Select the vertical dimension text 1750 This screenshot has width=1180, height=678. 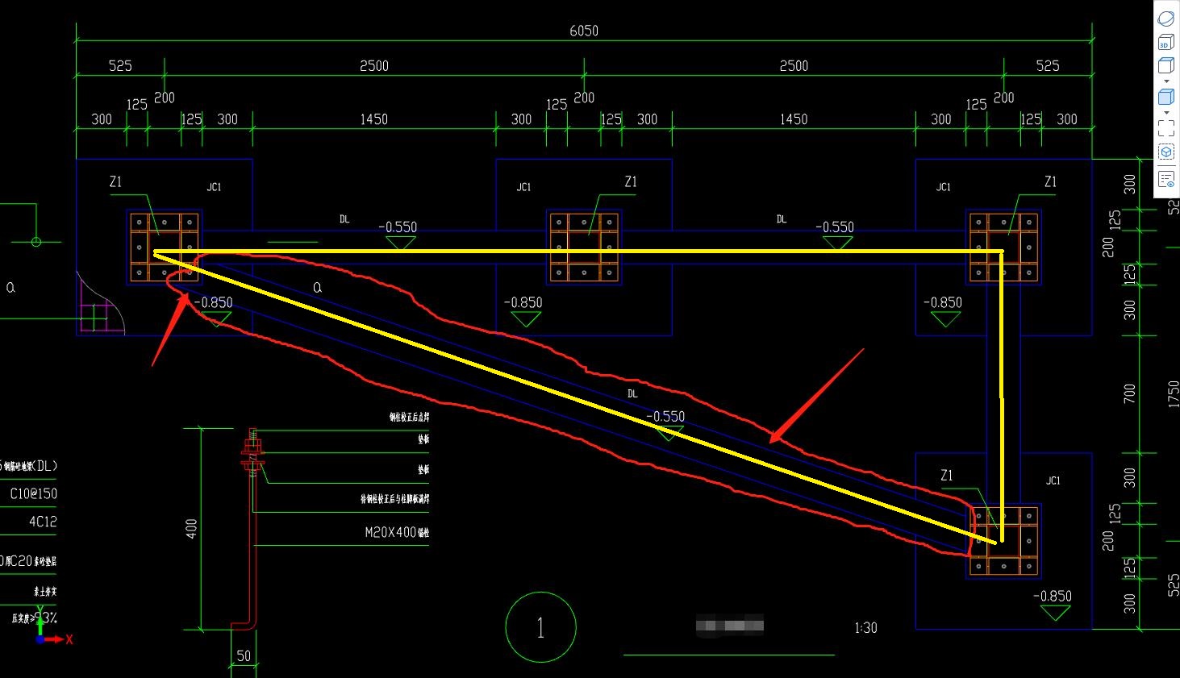[1174, 395]
